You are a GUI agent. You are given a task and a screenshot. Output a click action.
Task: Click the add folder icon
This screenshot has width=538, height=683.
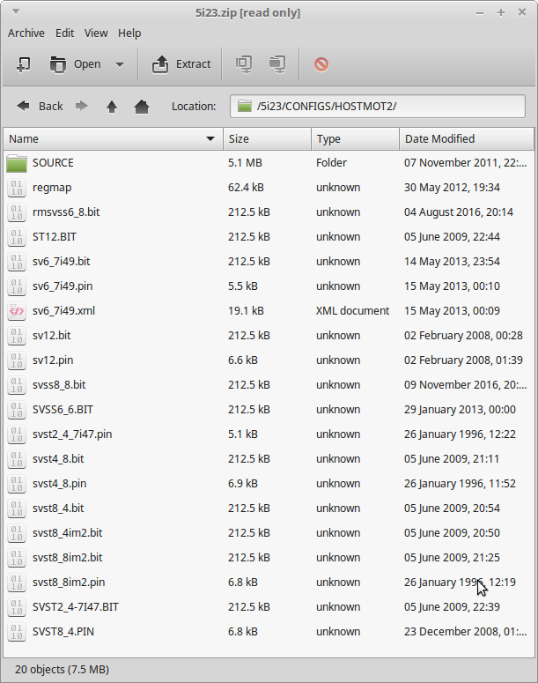[277, 64]
